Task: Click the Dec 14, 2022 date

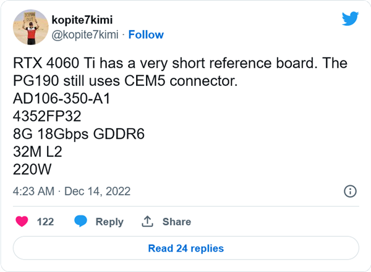Action: pyautogui.click(x=97, y=191)
